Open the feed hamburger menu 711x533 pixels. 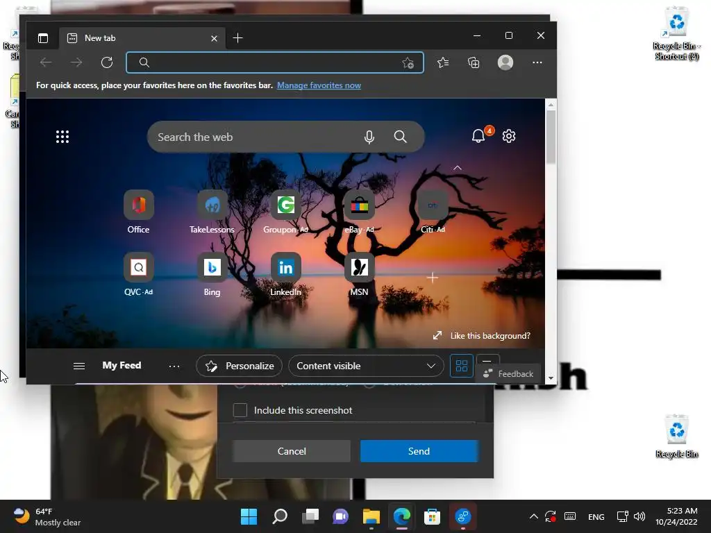pyautogui.click(x=79, y=366)
